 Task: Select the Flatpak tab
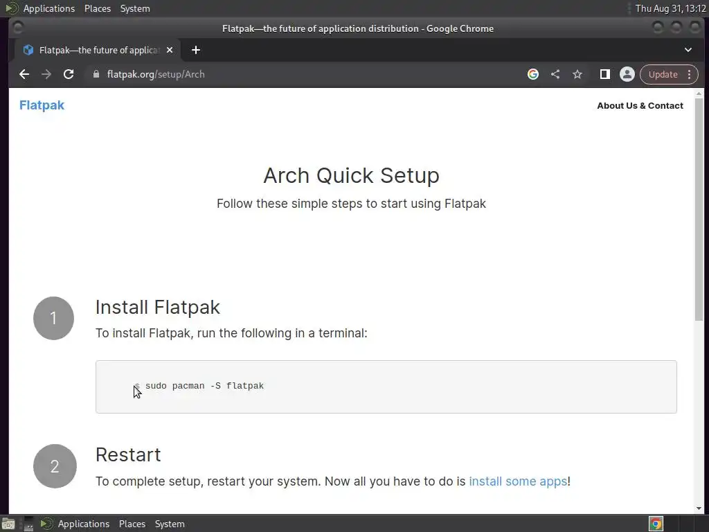(97, 50)
